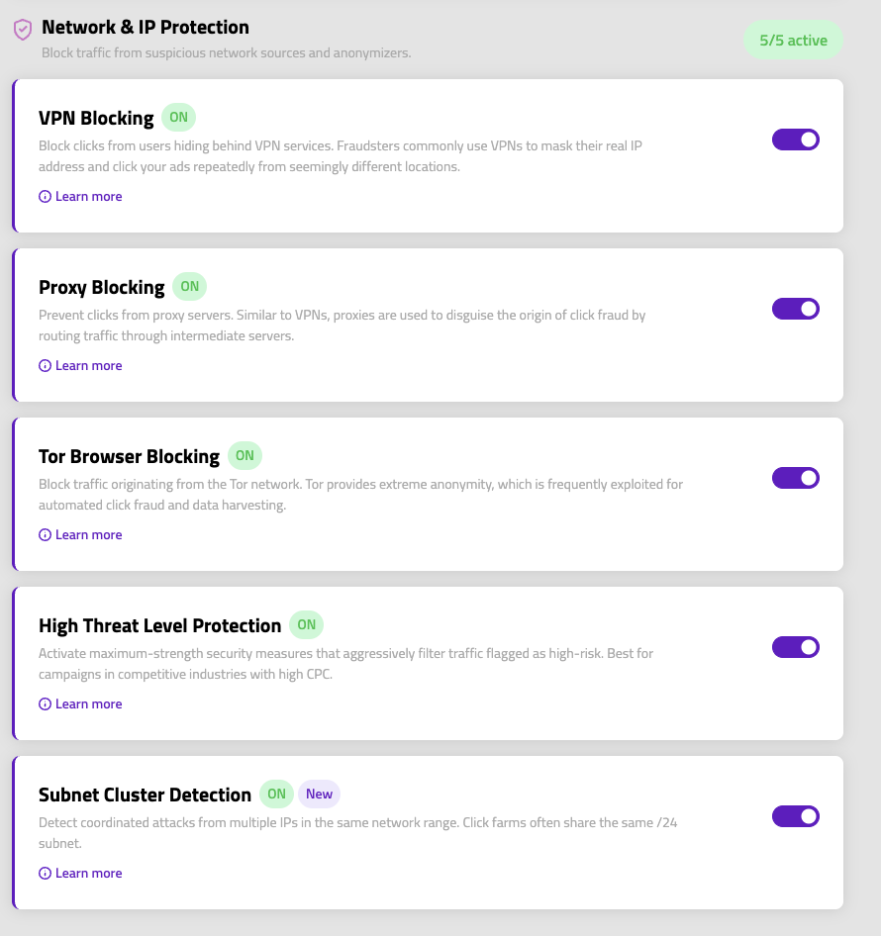Toggle Tor Browser Blocking off

(x=795, y=478)
